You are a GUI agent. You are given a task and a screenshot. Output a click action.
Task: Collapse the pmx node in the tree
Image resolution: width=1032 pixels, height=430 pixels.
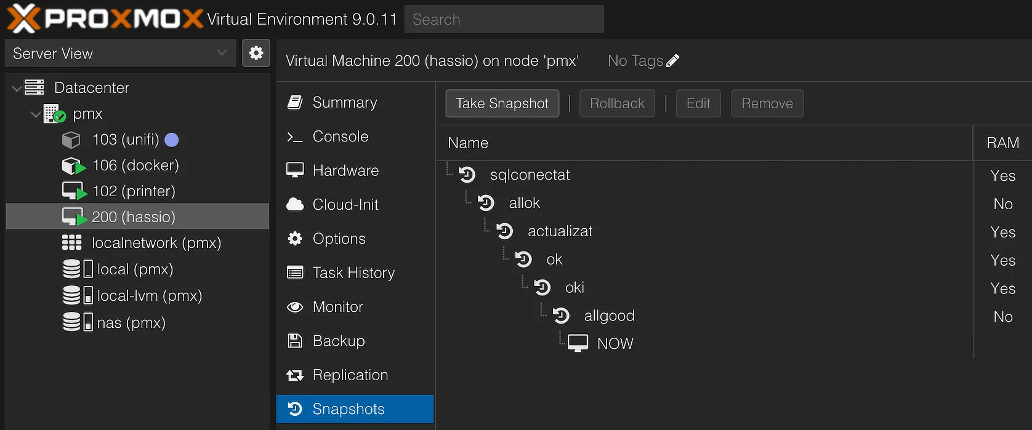pyautogui.click(x=36, y=114)
